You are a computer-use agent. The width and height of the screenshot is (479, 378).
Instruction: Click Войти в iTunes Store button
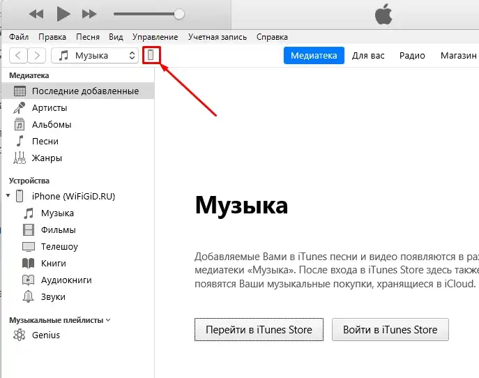tap(390, 330)
